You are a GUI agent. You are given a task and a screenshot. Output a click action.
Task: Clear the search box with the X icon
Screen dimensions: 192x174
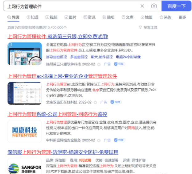(142, 6)
